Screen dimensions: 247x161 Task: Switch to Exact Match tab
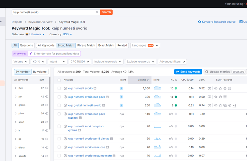[106, 46]
